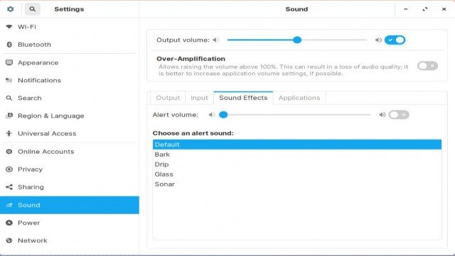Click the Alert volume slider handle
Image resolution: width=455 pixels, height=256 pixels.
click(223, 115)
